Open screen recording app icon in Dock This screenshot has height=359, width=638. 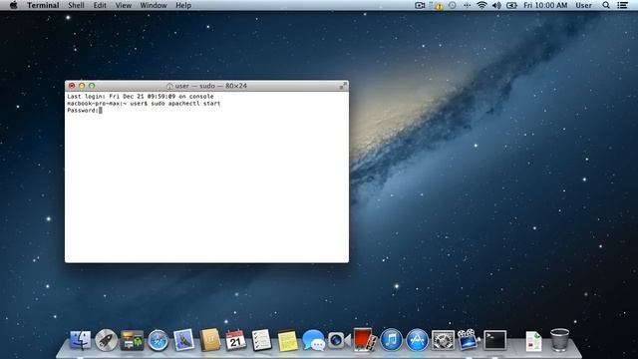pos(469,339)
